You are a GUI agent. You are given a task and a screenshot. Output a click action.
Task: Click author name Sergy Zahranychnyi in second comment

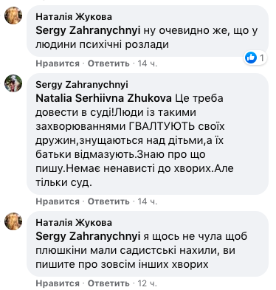tap(82, 85)
